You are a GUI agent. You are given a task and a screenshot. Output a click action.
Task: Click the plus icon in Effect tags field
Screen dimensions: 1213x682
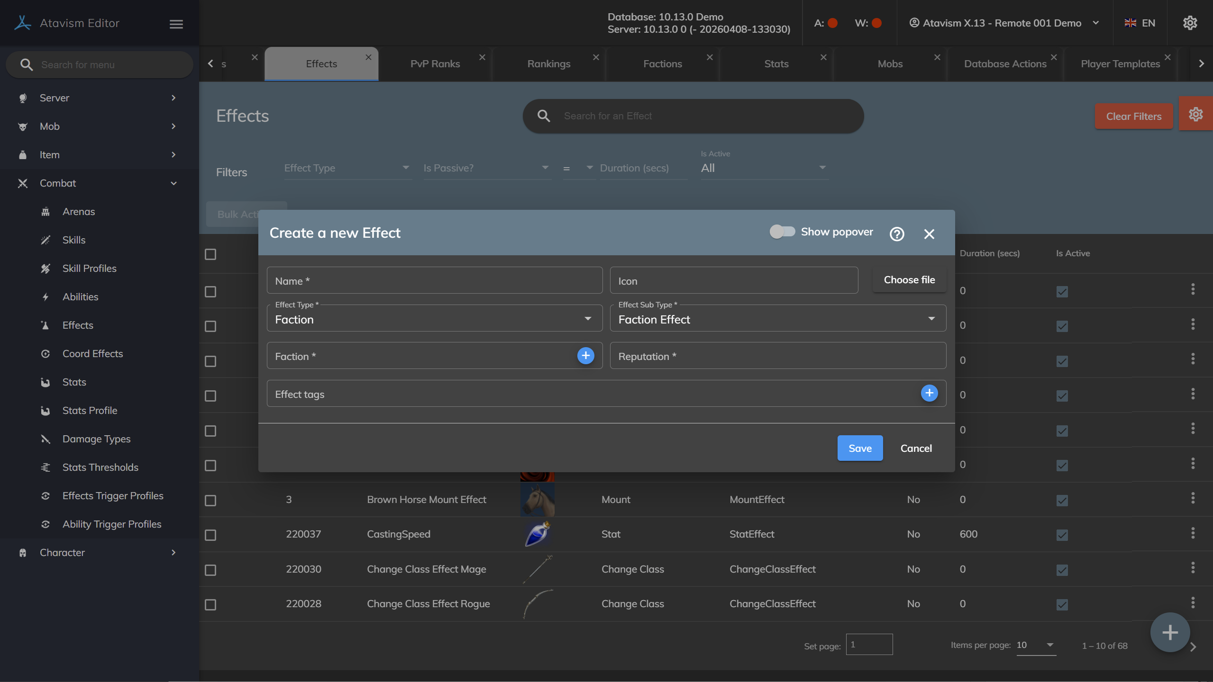click(x=929, y=393)
